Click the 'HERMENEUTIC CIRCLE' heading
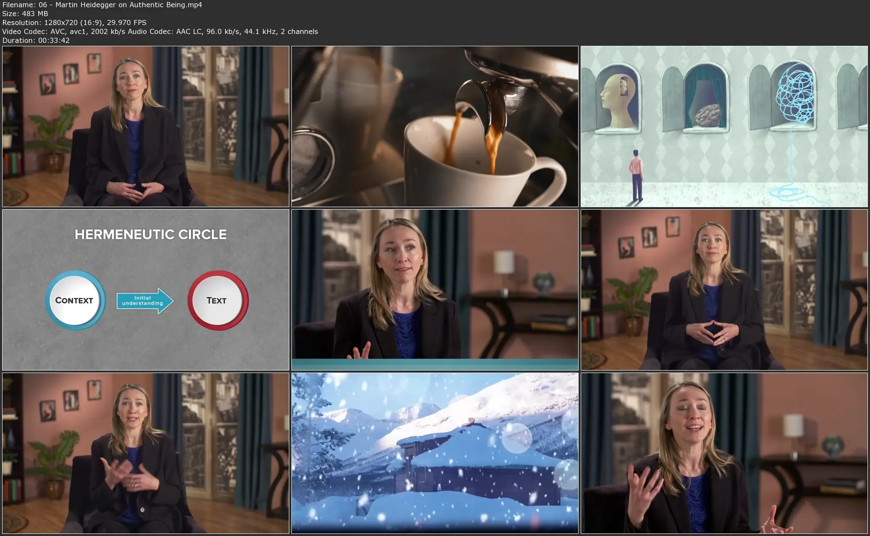870x536 pixels. [151, 235]
